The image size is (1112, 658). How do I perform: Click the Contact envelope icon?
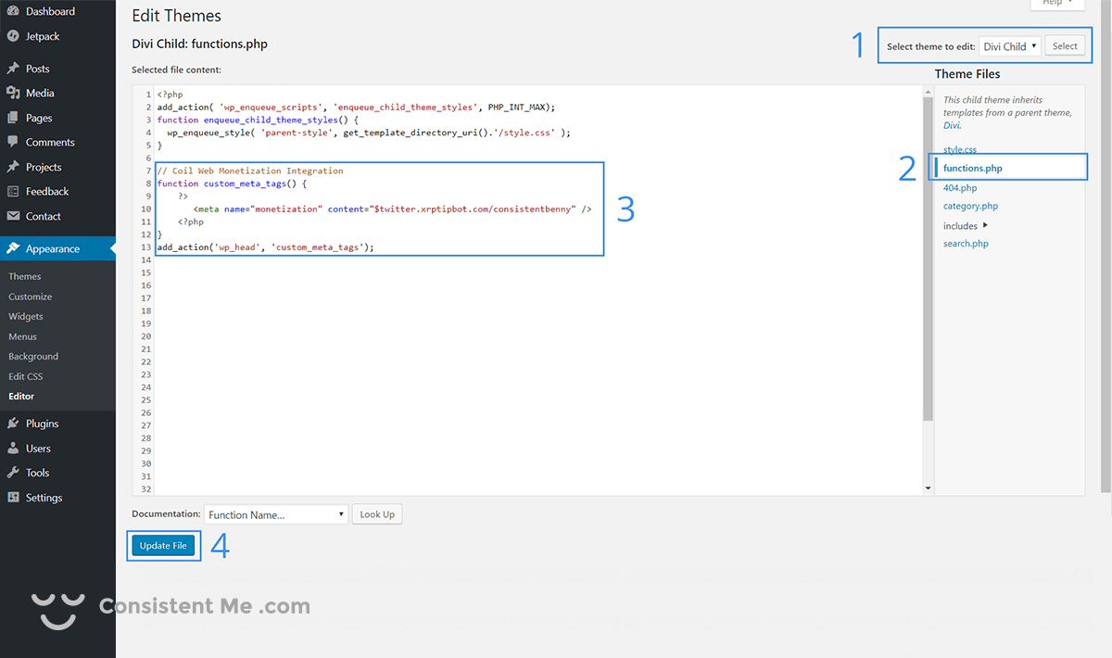point(13,216)
